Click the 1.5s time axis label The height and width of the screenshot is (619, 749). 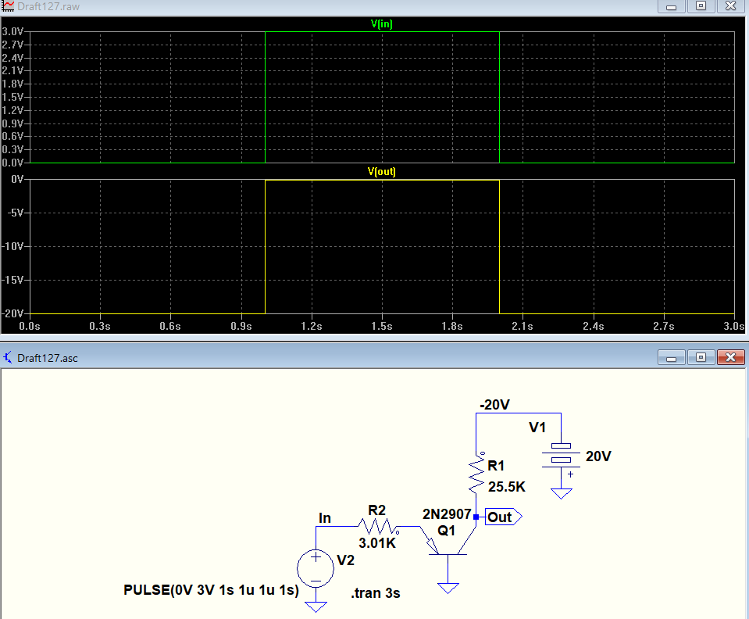coord(382,326)
